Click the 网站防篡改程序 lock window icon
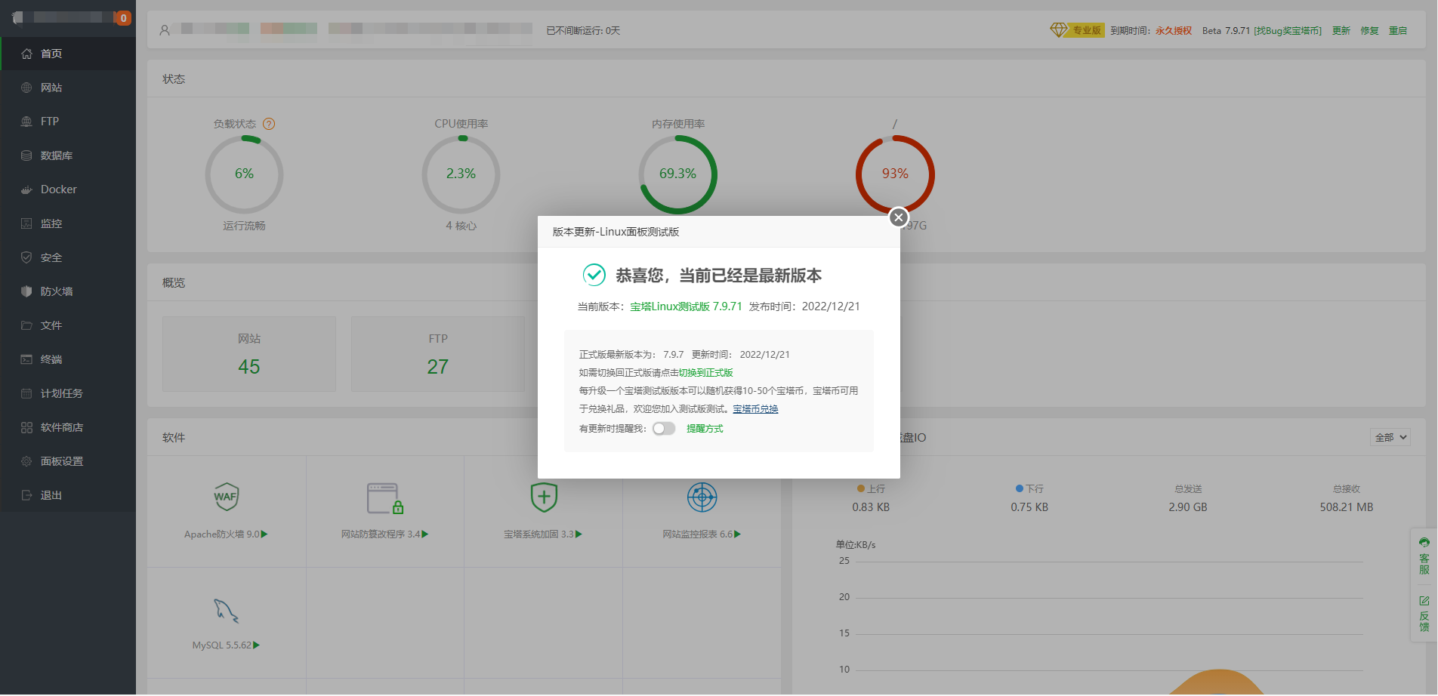This screenshot has height=696, width=1438. point(385,498)
